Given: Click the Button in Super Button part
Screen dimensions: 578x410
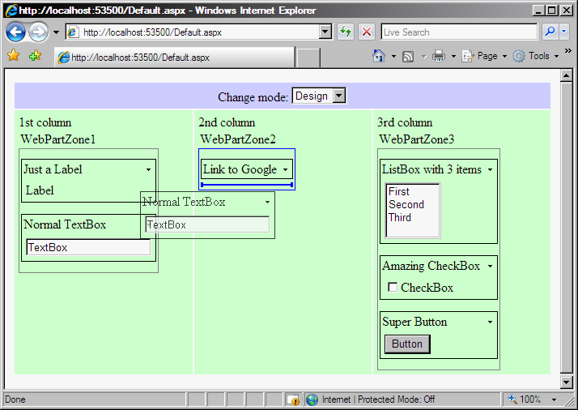Looking at the screenshot, I should 407,344.
